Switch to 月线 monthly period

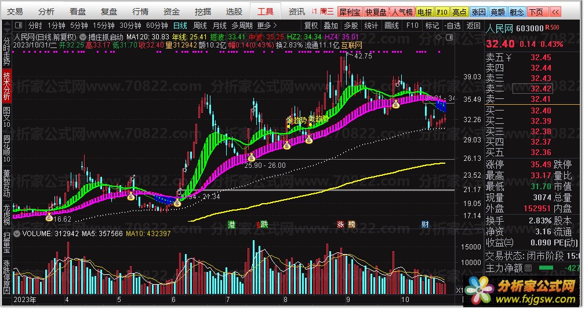click(x=219, y=25)
